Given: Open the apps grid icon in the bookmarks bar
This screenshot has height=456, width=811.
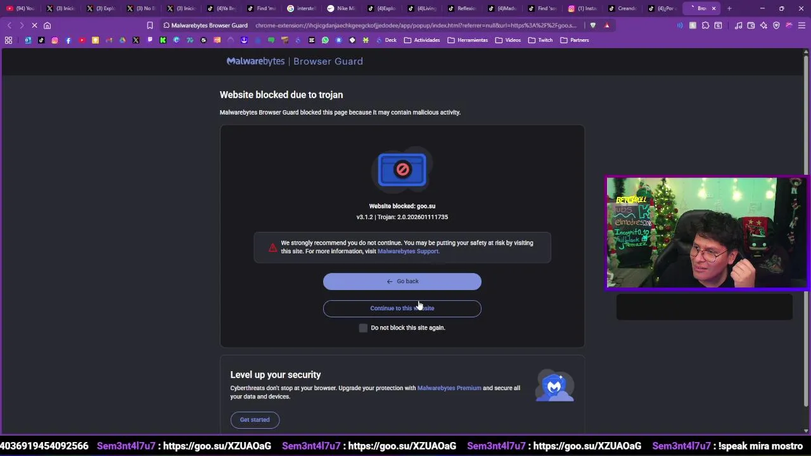Looking at the screenshot, I should 8,40.
